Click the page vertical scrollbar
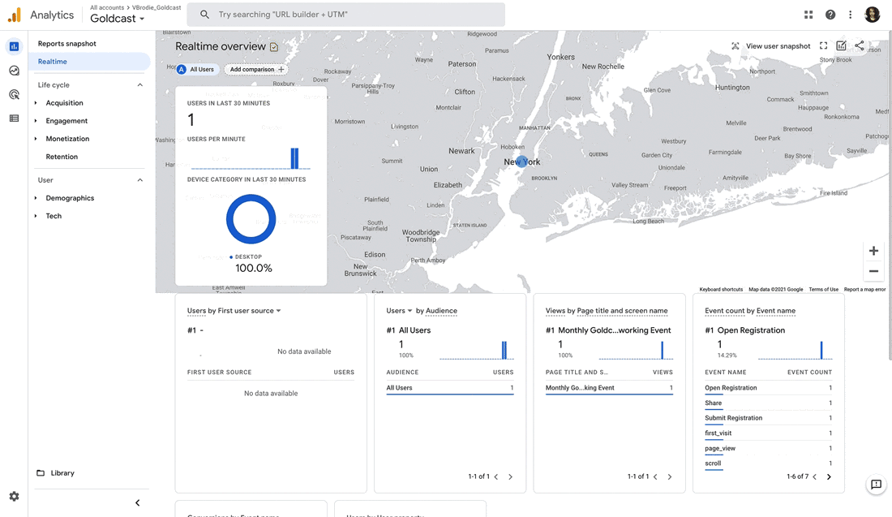Viewport: 892px width, 517px height. pyautogui.click(x=889, y=194)
